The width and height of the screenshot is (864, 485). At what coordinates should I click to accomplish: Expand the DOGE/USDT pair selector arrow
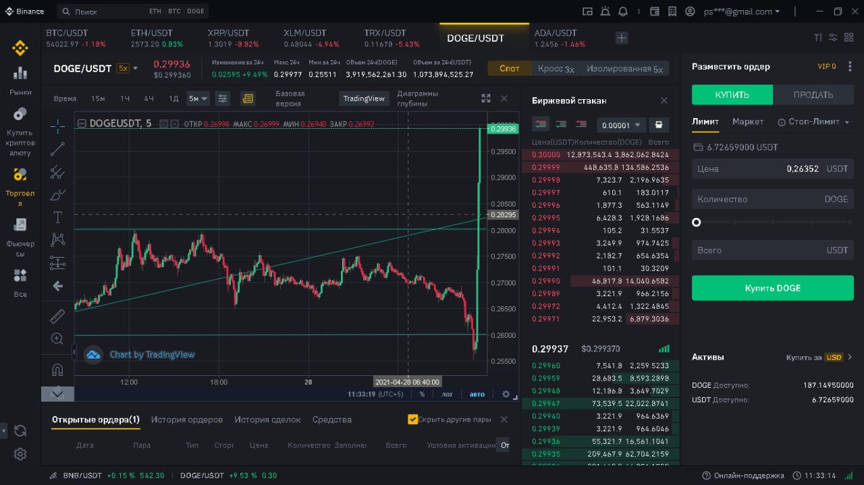tap(135, 68)
